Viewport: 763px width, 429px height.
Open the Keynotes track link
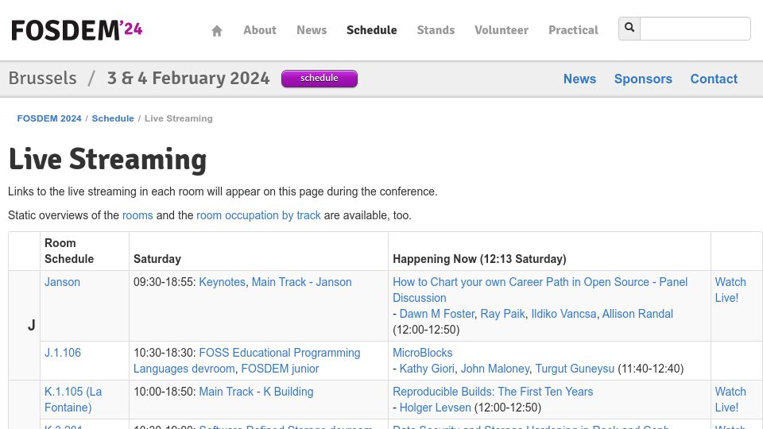tap(222, 282)
